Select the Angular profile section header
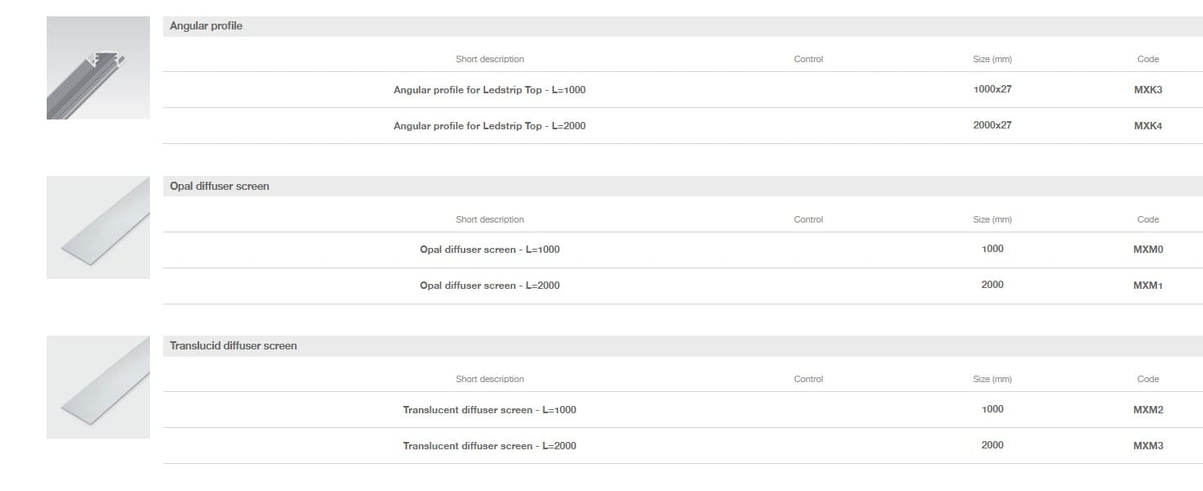This screenshot has width=1203, height=491. [207, 26]
